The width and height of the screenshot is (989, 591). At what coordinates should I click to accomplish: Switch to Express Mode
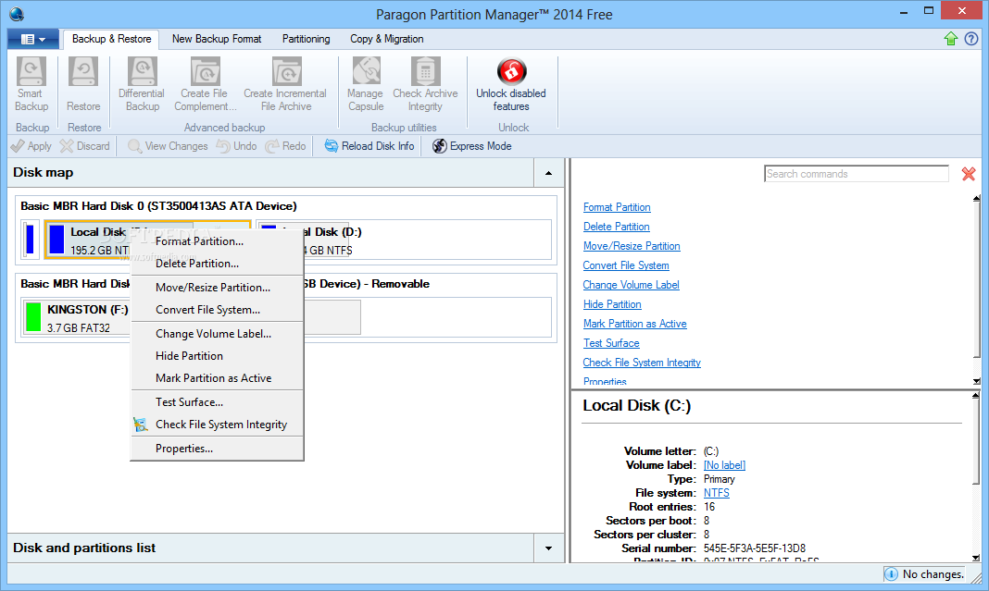(471, 146)
